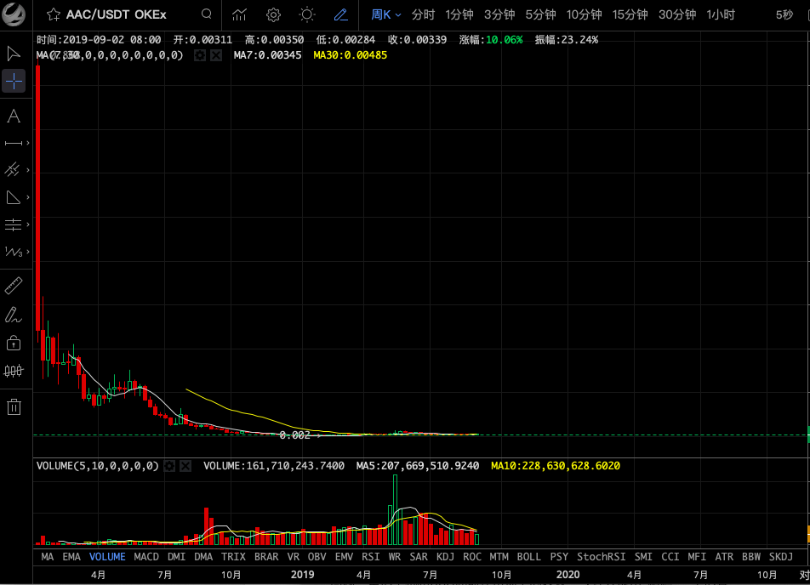Switch to 5分钟 interval
This screenshot has width=810, height=585.
click(541, 15)
